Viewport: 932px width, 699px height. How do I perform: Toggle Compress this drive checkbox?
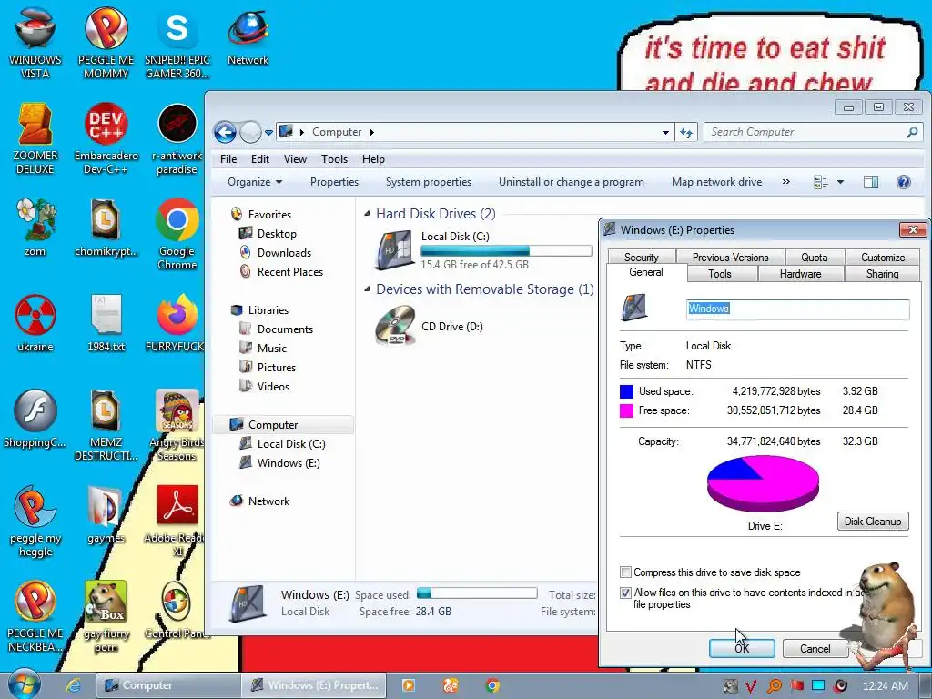(625, 572)
